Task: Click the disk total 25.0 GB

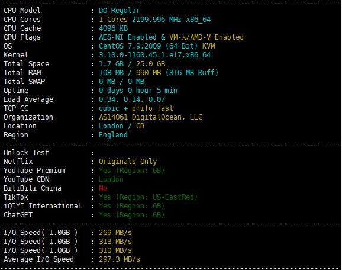Action: click(150, 64)
